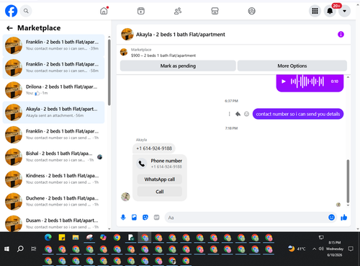Open the Kindness conversation
The image size is (360, 266).
click(x=53, y=179)
